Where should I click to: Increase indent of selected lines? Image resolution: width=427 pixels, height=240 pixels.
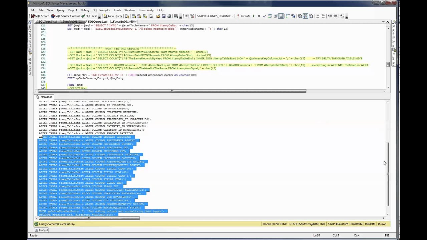335,16
